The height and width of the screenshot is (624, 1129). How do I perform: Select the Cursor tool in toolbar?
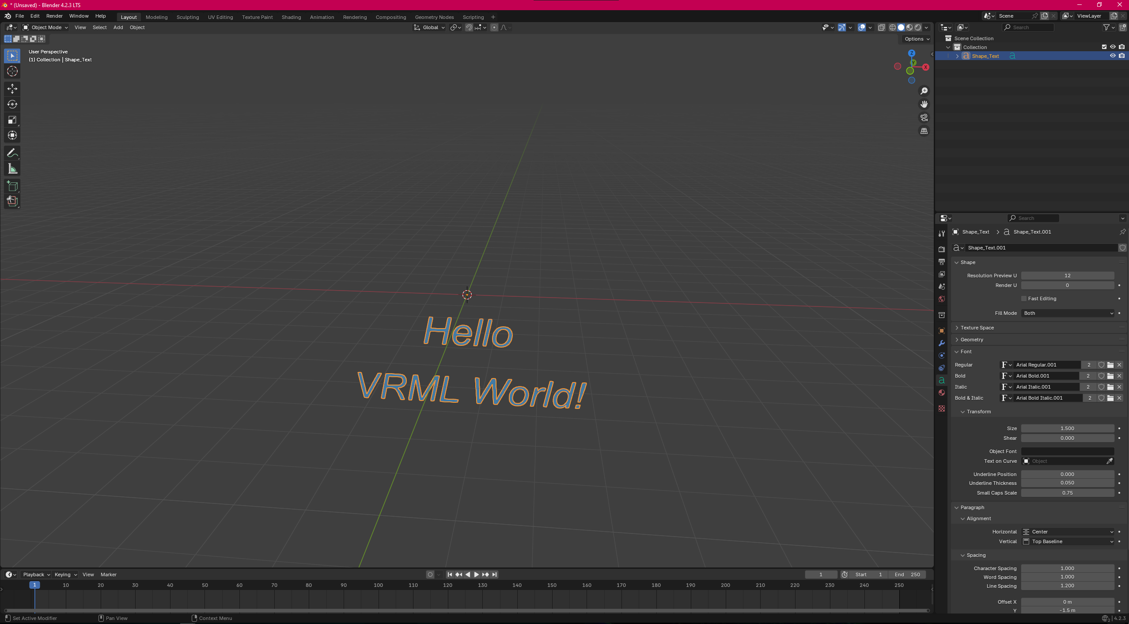(12, 71)
